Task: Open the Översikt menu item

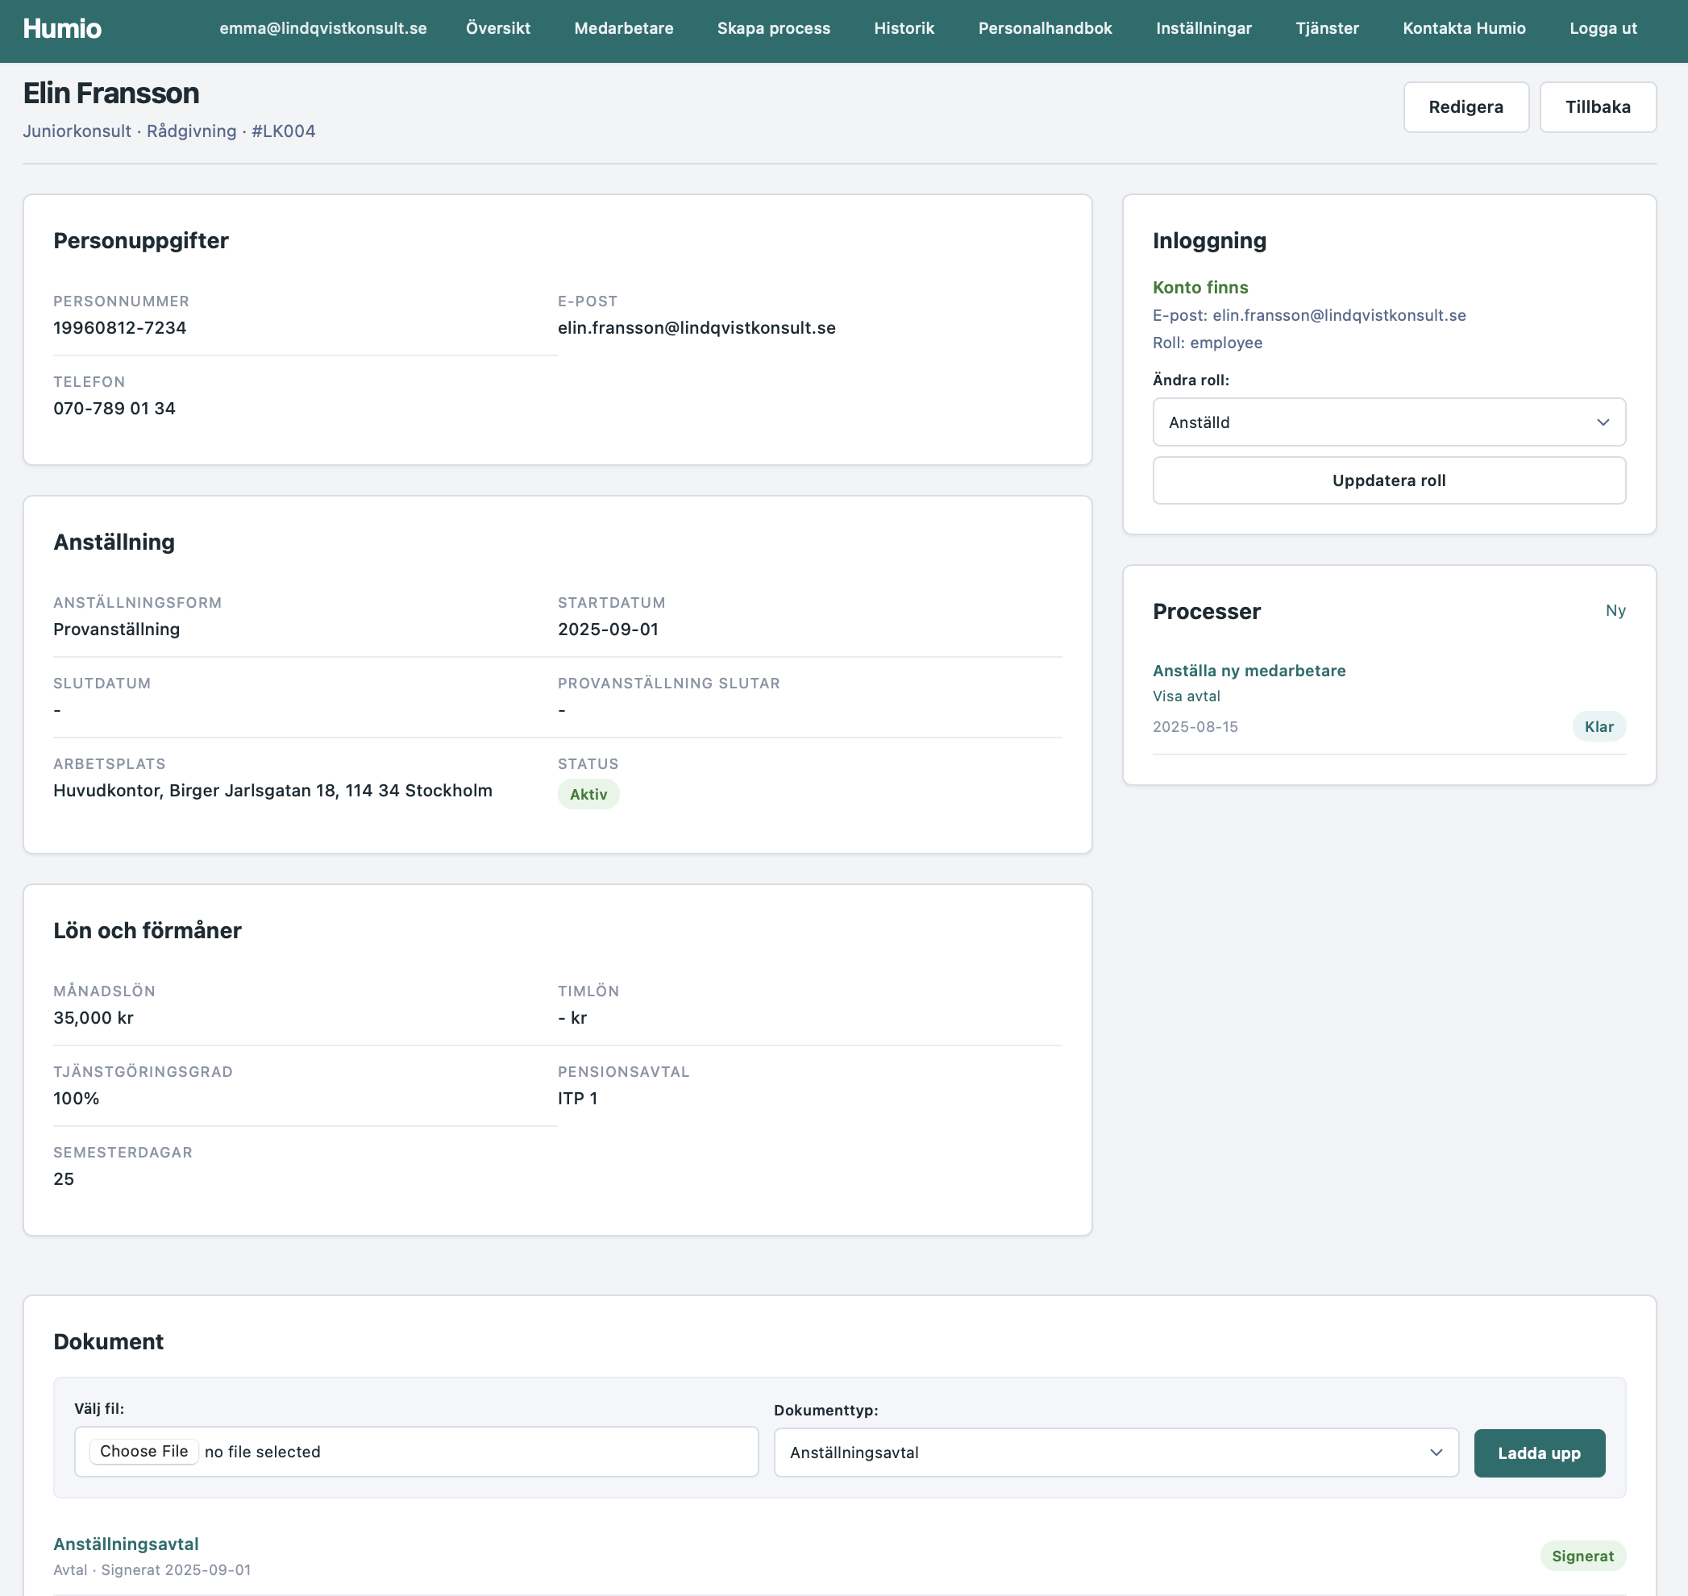Action: (497, 28)
